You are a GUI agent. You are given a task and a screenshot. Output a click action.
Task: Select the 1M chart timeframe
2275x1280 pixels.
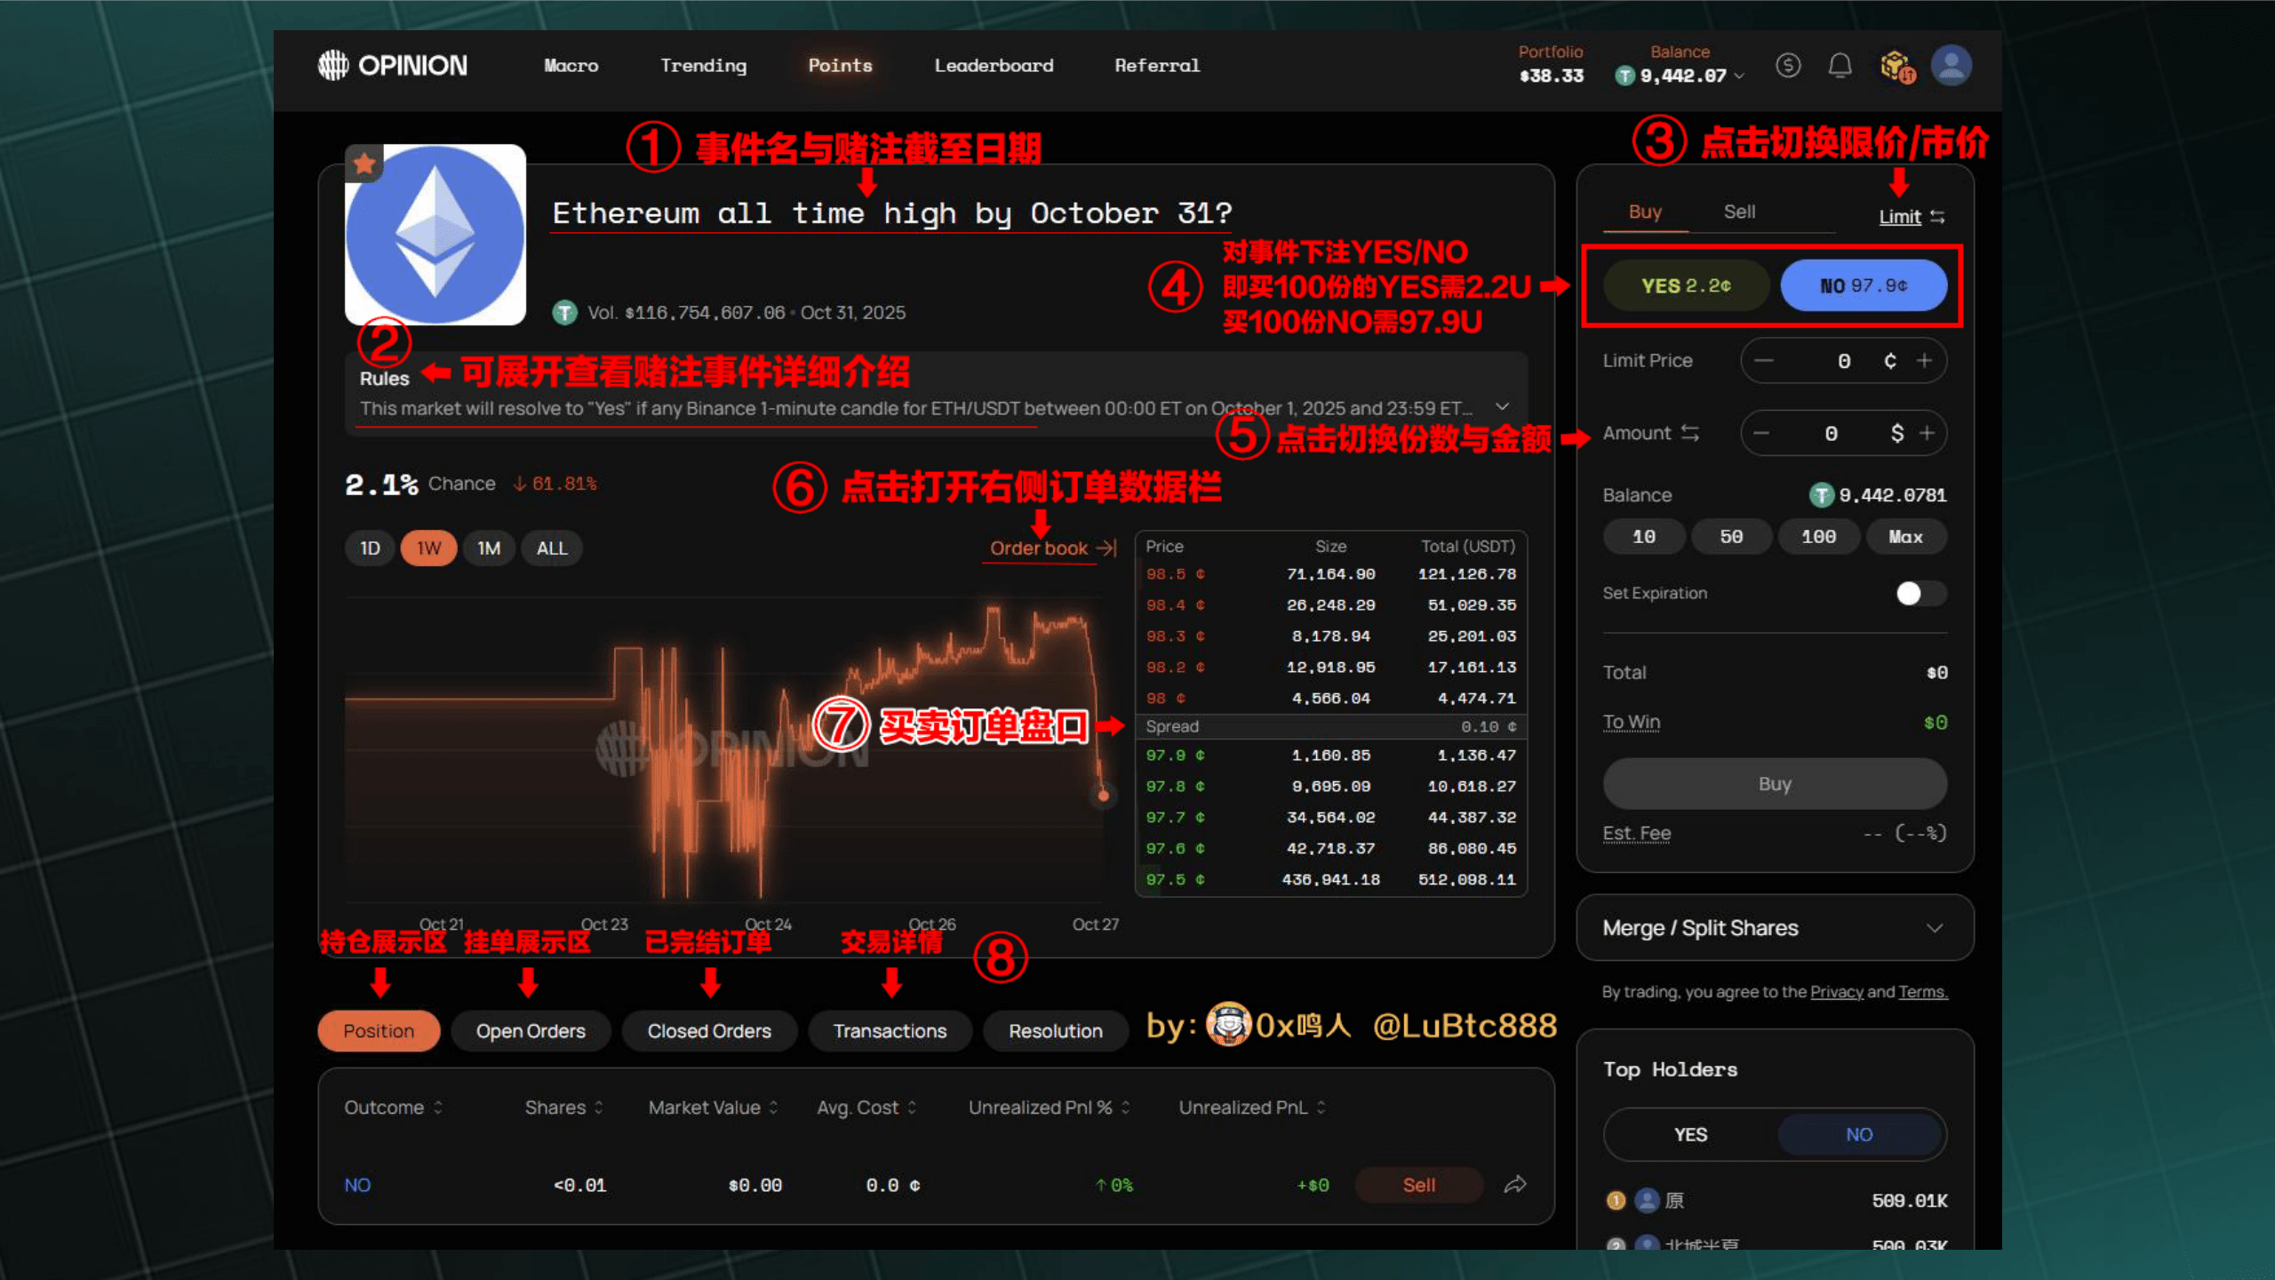pyautogui.click(x=488, y=548)
